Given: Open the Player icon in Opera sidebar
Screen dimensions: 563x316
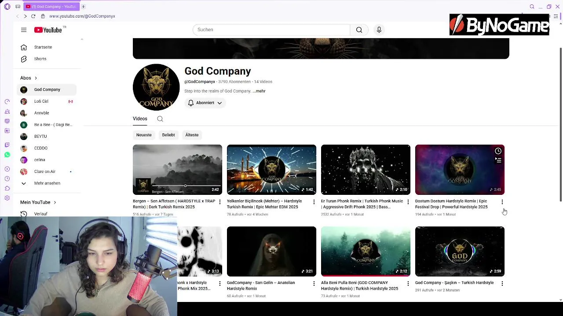Looking at the screenshot, I should 7,169.
